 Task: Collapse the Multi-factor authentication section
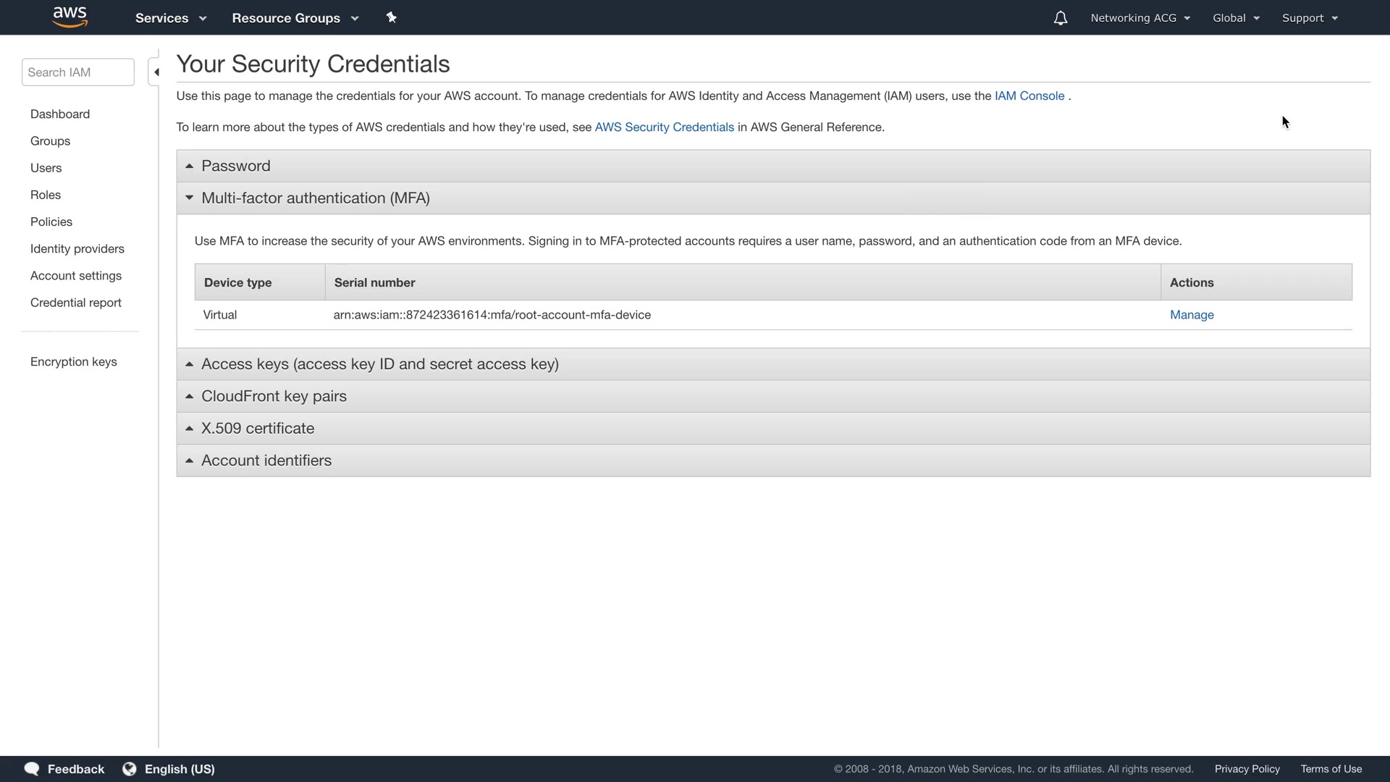pos(315,198)
